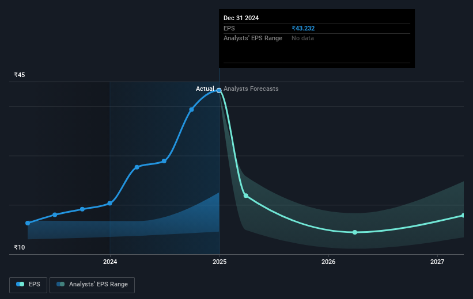This screenshot has width=473, height=299.
Task: Click the 2026 x-axis label
Action: (328, 262)
